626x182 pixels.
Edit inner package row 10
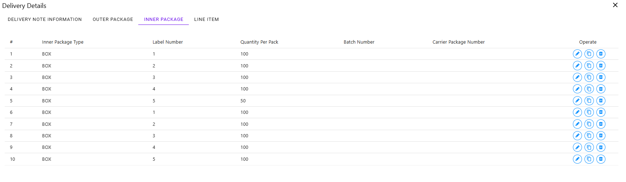[577, 159]
